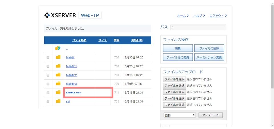Open the Maildir.2 folder link
Image resolution: width=274 pixels, height=129 pixels.
coord(71,75)
